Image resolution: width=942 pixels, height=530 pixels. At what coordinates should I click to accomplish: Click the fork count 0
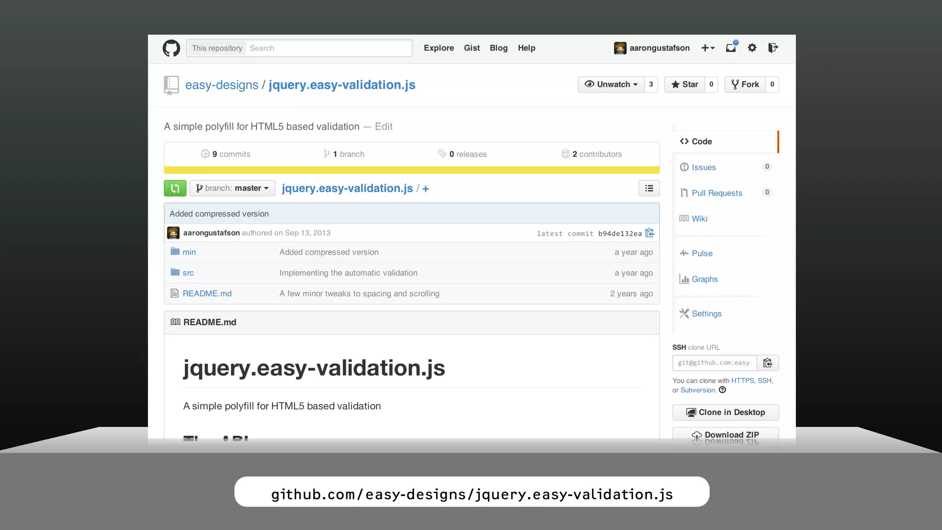(772, 84)
